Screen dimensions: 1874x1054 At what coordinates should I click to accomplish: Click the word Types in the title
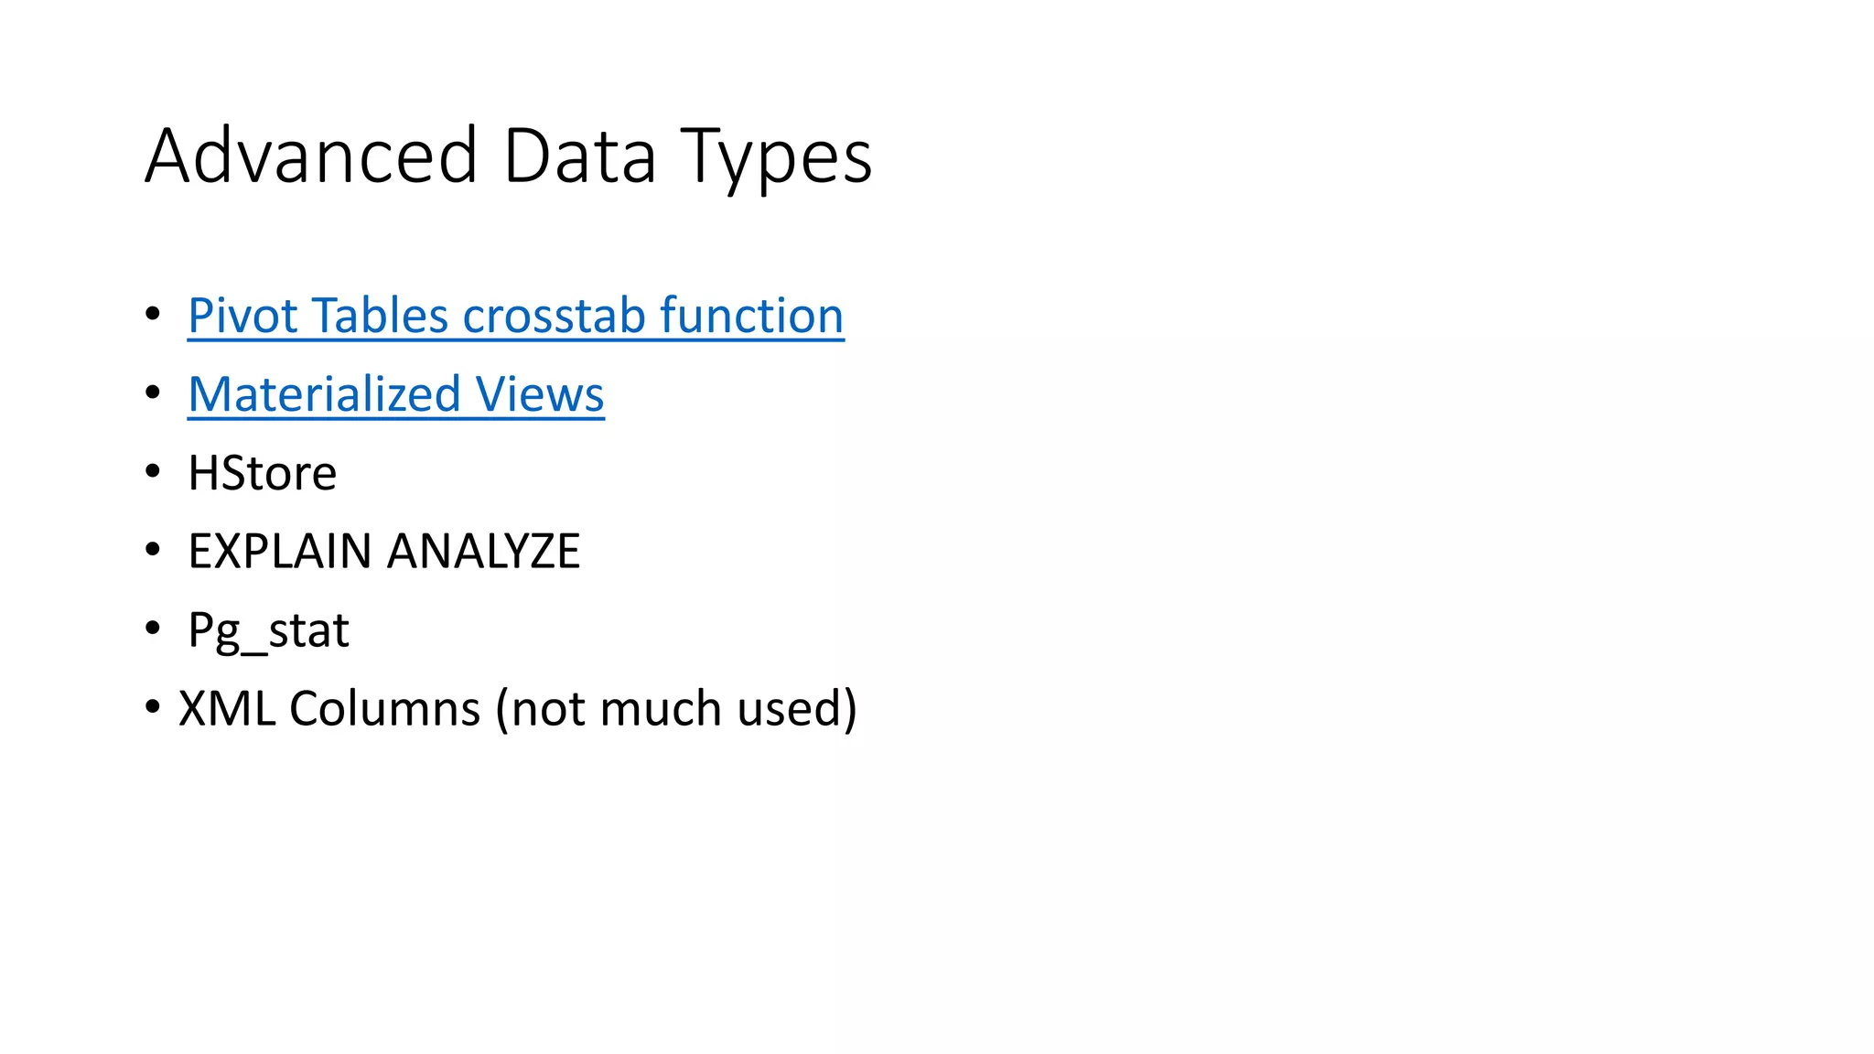click(776, 157)
